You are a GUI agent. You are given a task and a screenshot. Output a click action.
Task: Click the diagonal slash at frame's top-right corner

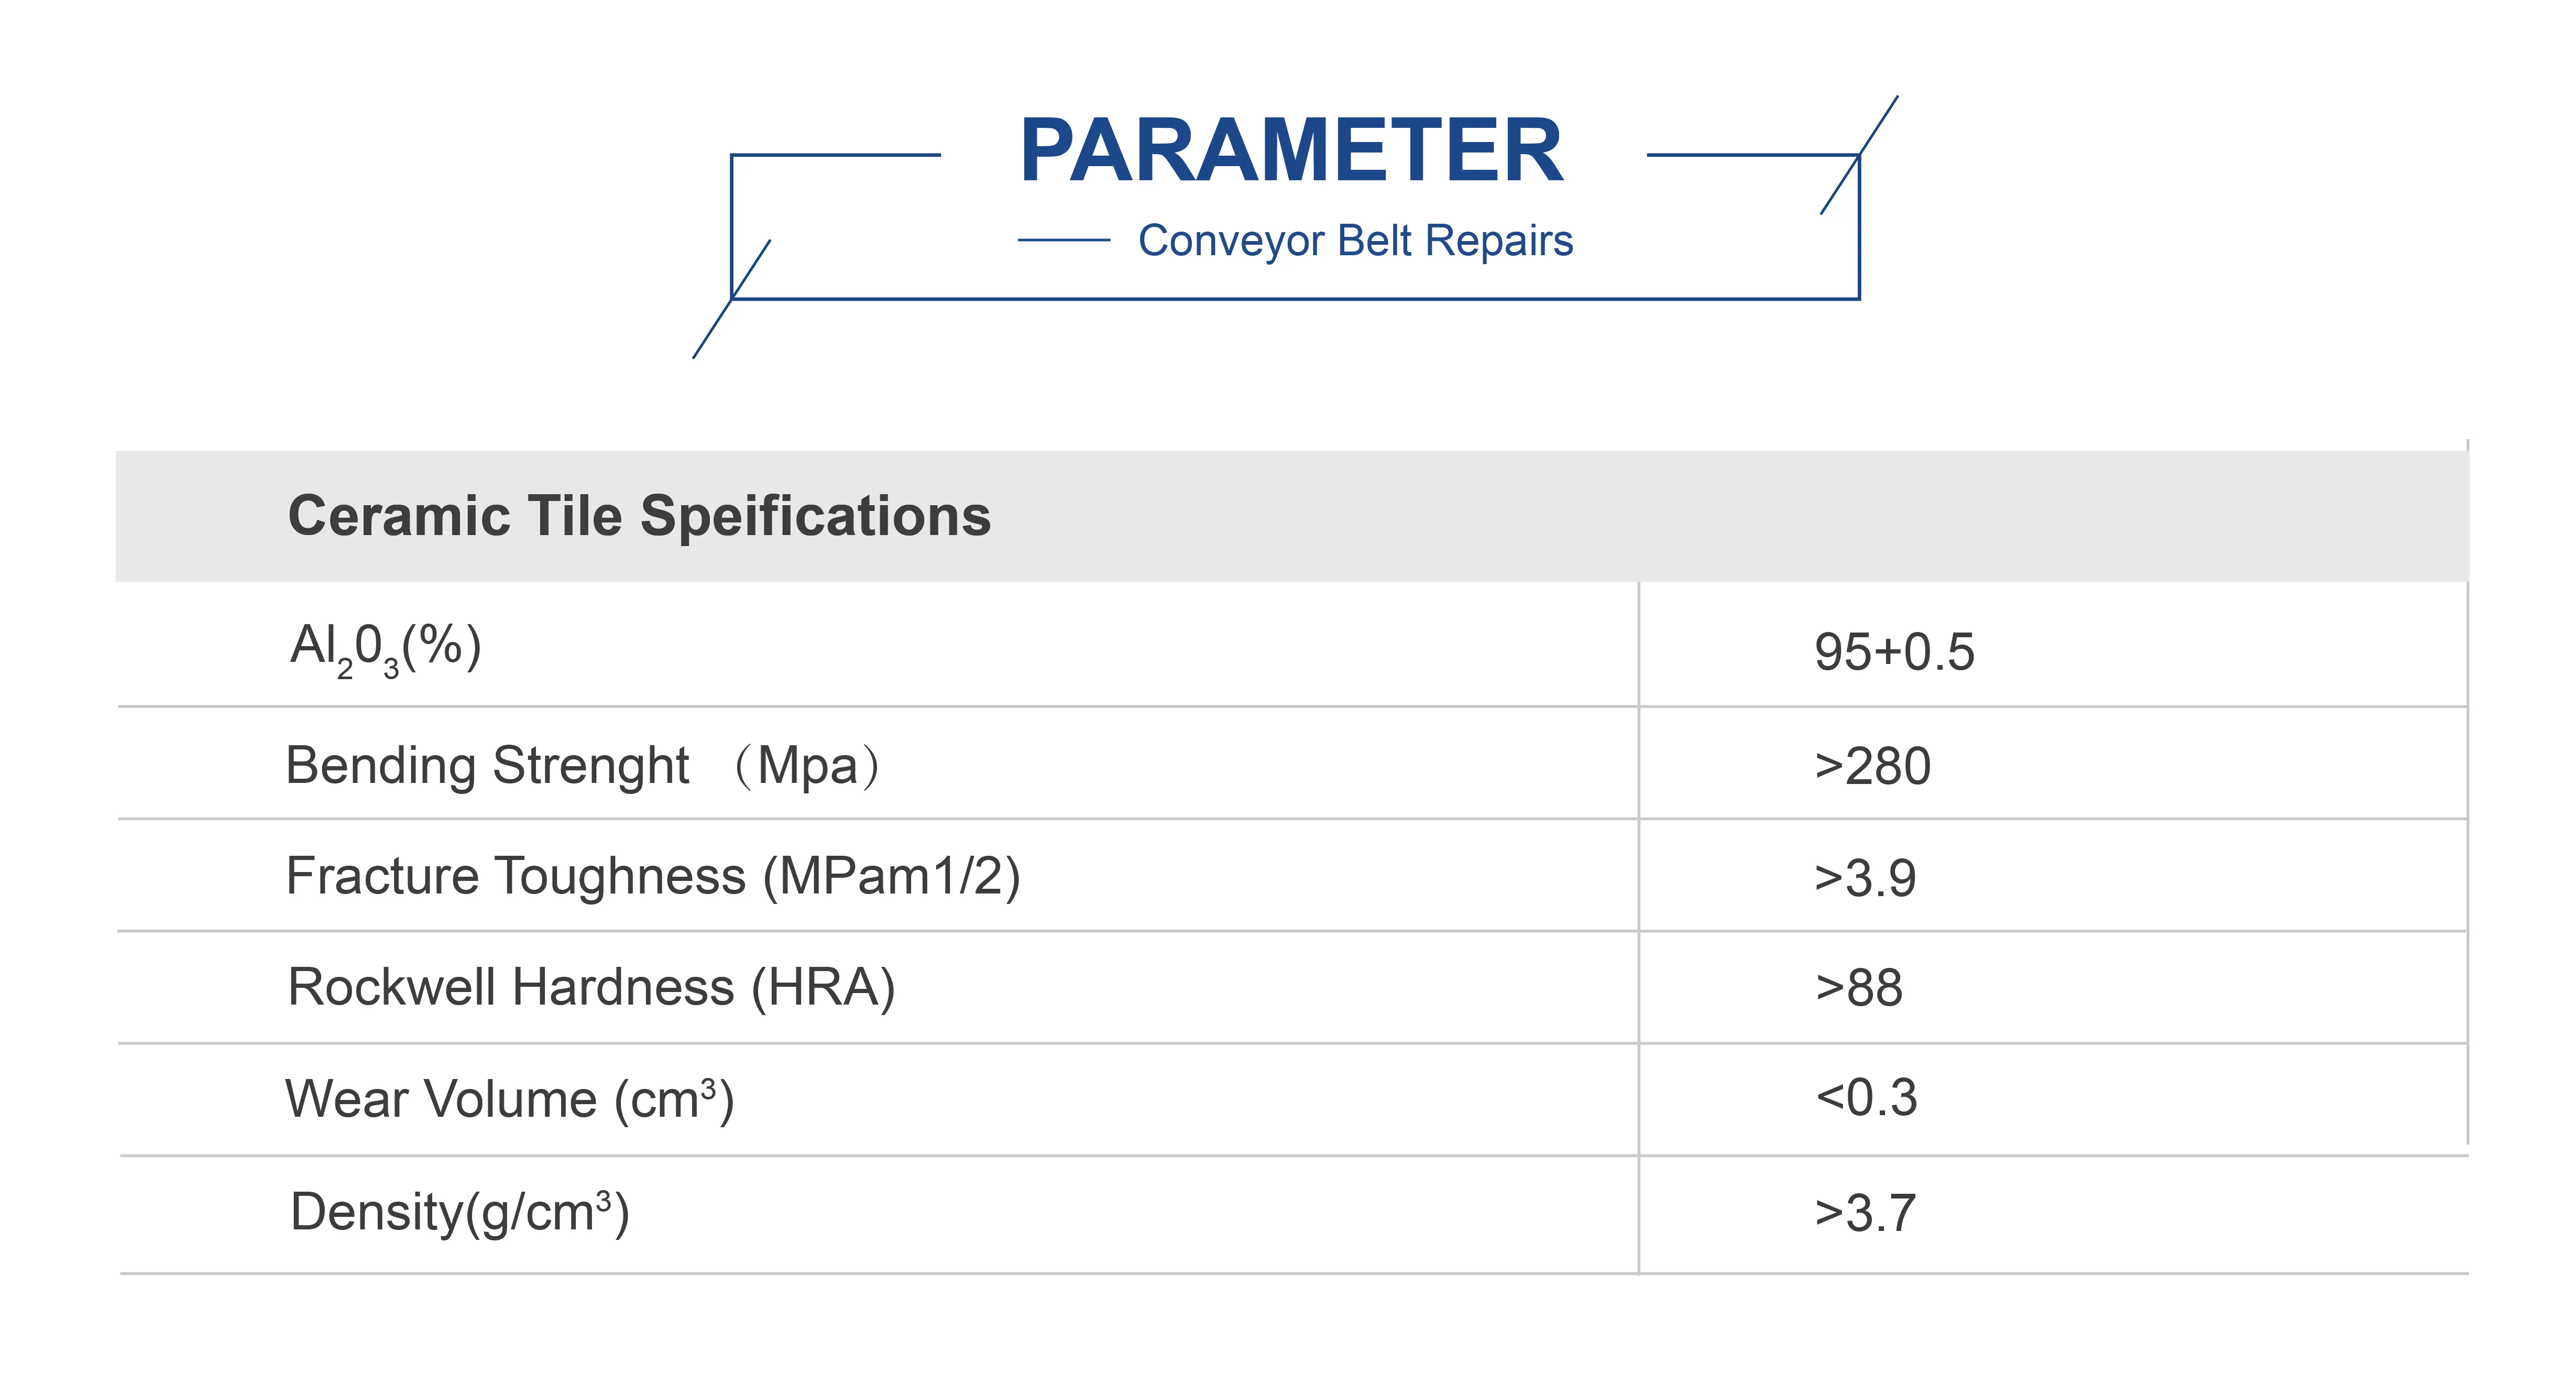click(1859, 155)
